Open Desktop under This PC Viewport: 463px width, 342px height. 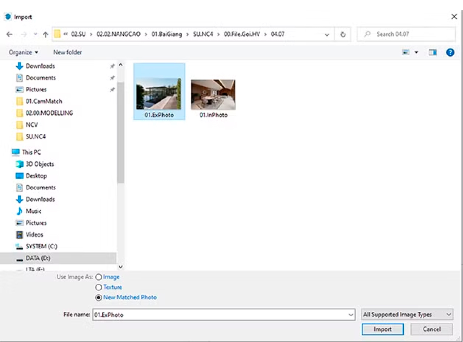[36, 176]
